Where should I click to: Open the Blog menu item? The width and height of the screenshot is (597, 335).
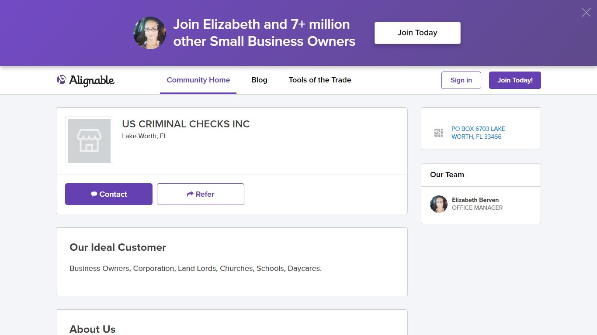(x=259, y=80)
